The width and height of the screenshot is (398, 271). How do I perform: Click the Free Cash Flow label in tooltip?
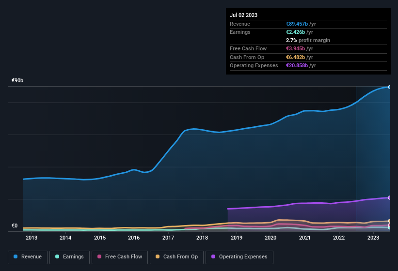pos(248,48)
